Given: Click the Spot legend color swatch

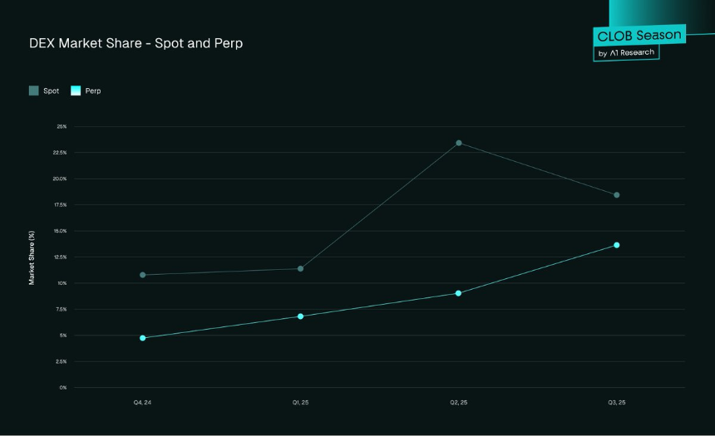Looking at the screenshot, I should click(34, 91).
